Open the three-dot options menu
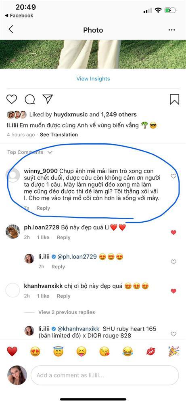This screenshot has height=404, width=186. point(171,30)
